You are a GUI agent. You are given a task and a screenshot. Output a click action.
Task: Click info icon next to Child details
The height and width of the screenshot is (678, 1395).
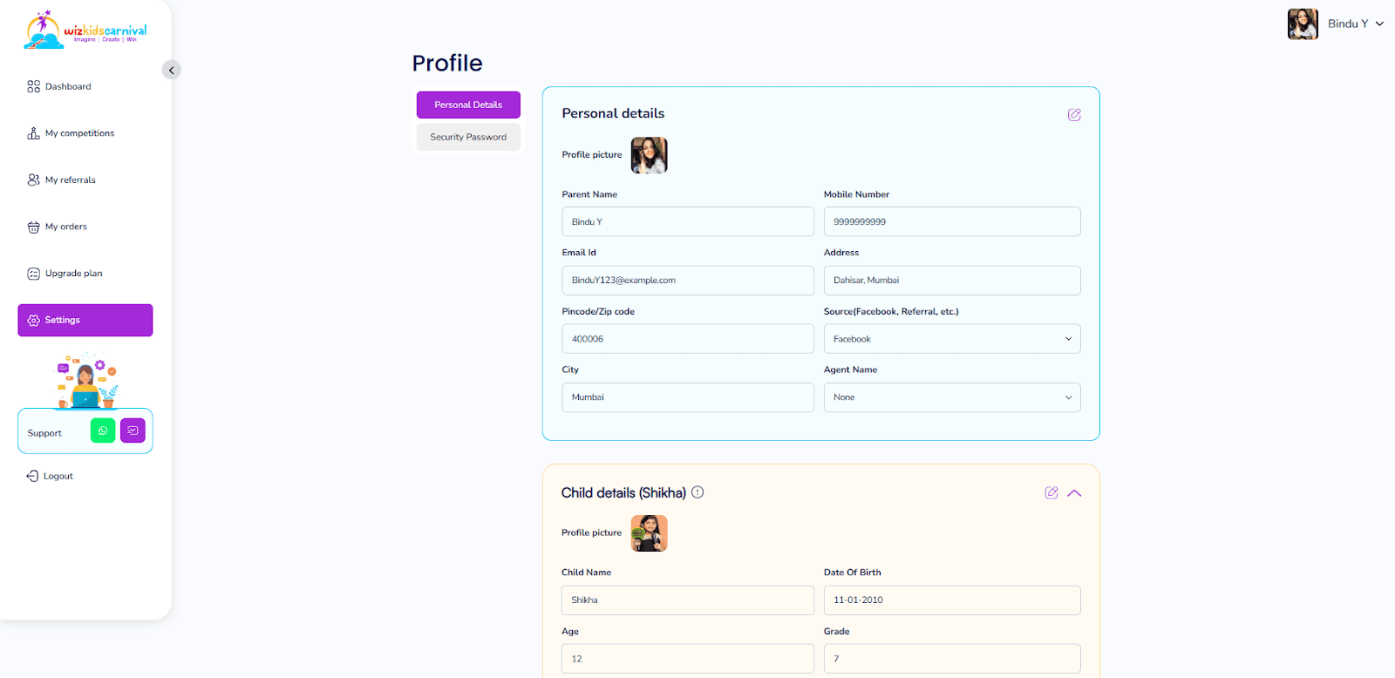click(697, 492)
